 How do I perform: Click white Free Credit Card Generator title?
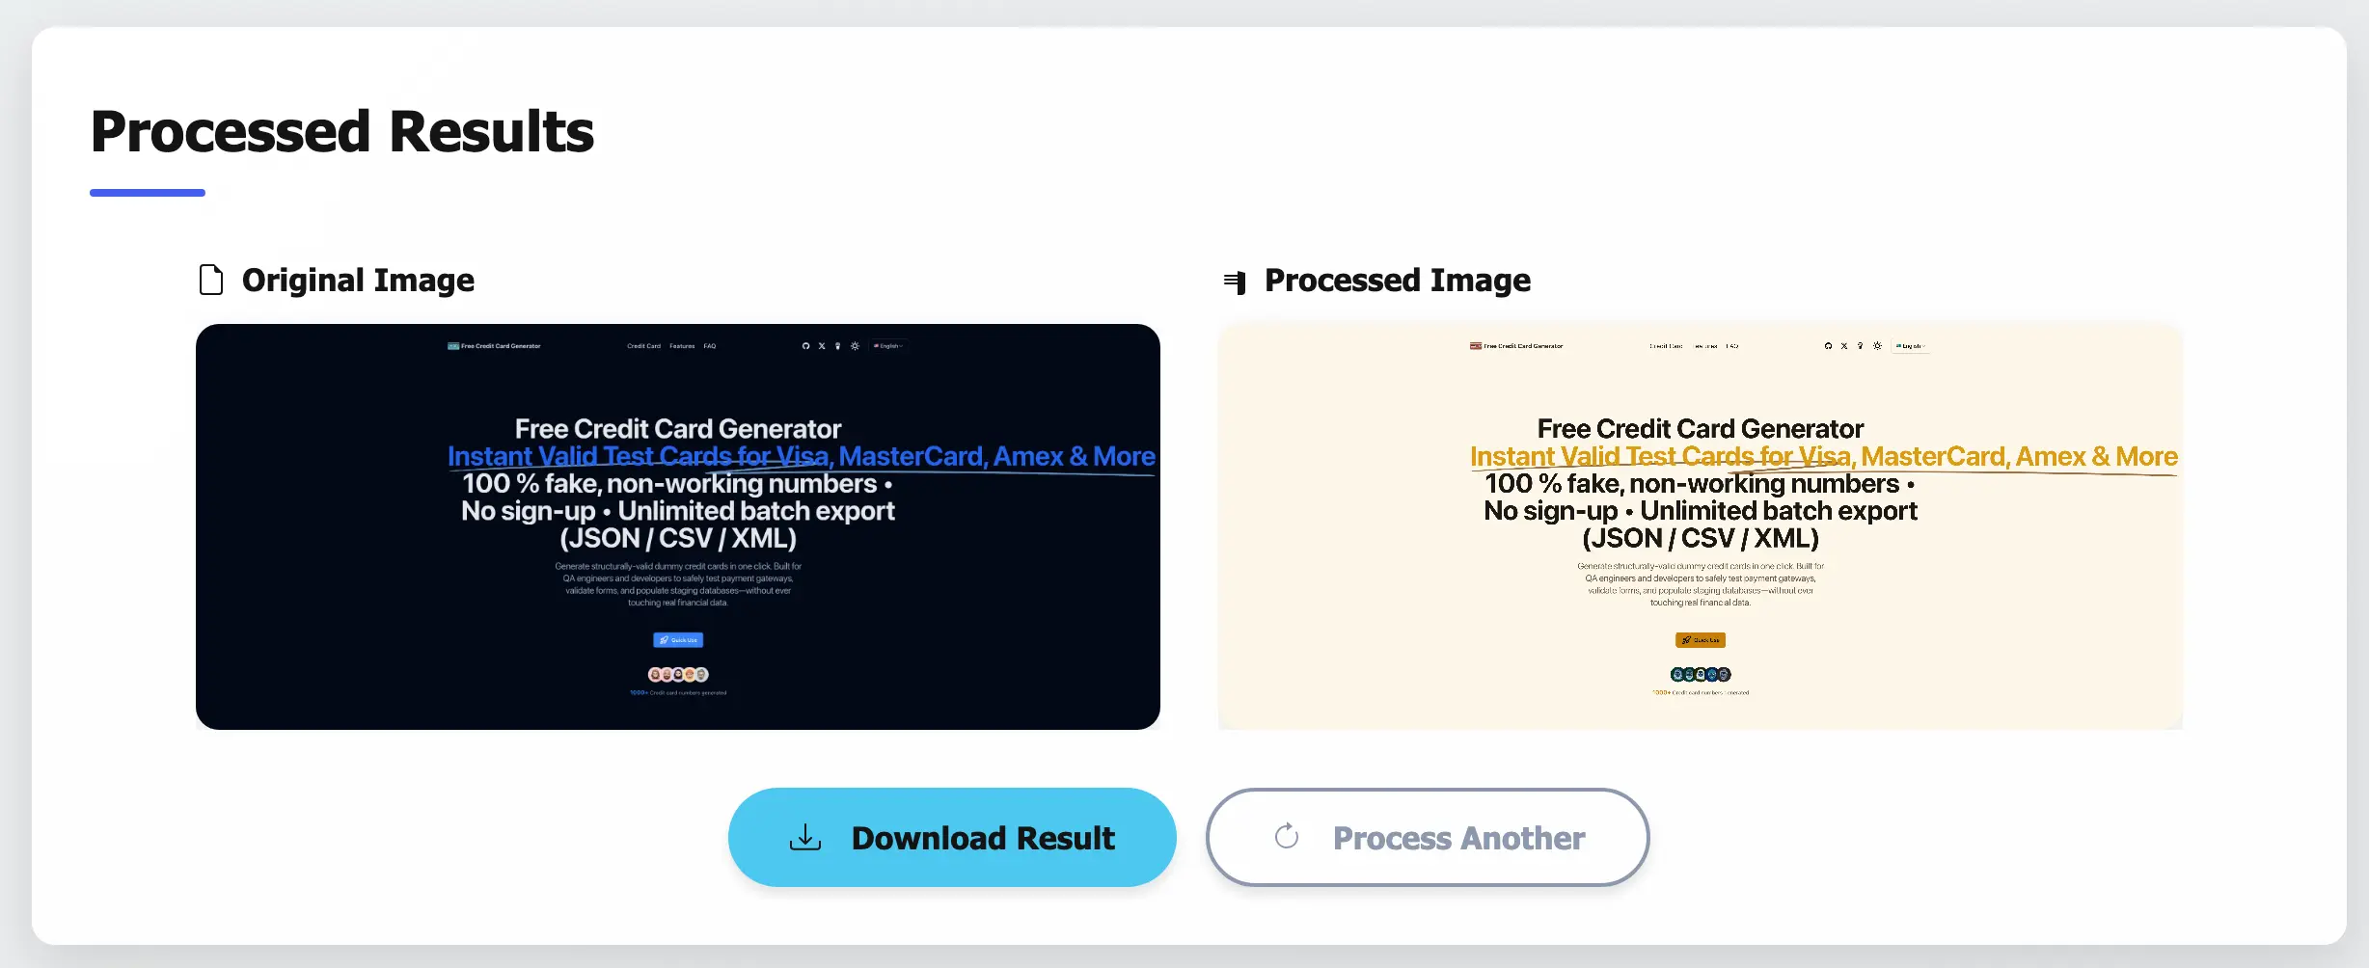678,428
